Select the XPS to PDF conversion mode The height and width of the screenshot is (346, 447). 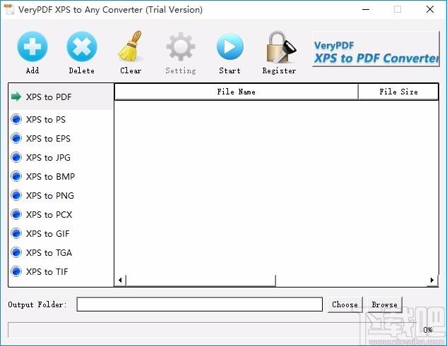pyautogui.click(x=49, y=97)
